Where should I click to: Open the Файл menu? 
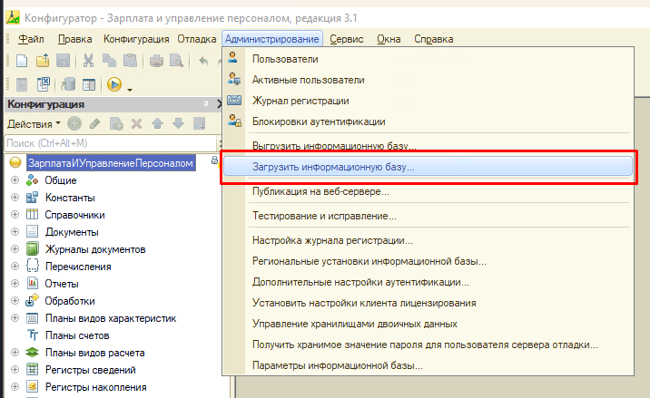31,39
